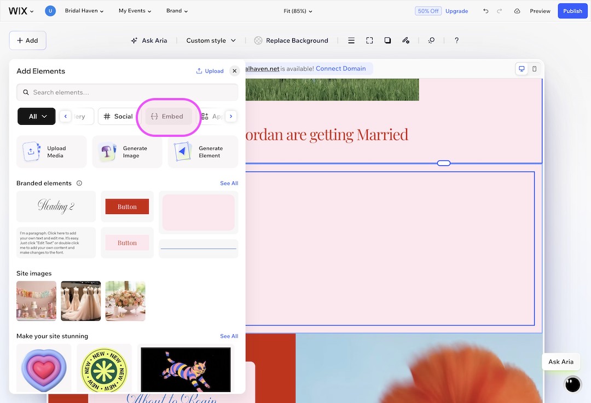This screenshot has height=403, width=591.
Task: Toggle the All elements filter
Action: (36, 116)
